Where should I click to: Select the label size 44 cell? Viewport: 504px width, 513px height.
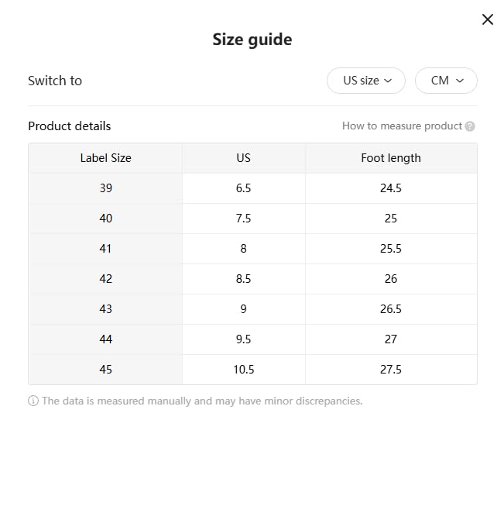coord(105,339)
